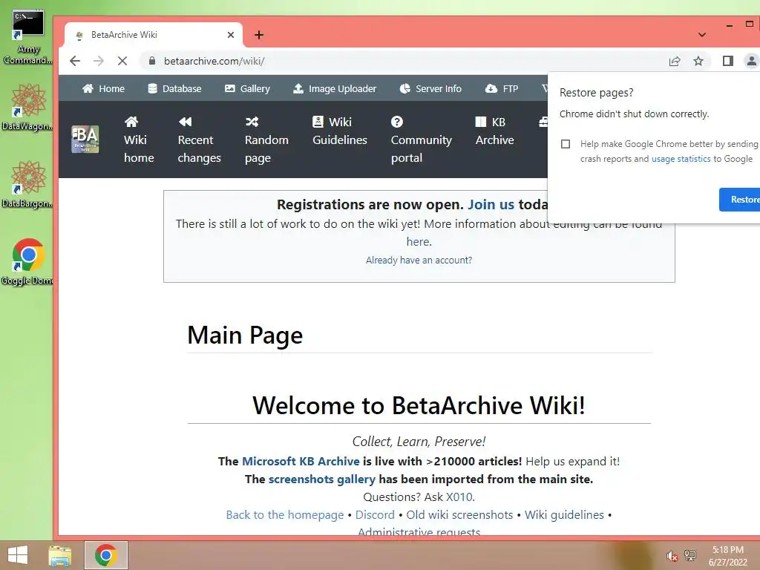Screen dimensions: 760x570
Task: Open KB Archive in the wiki menu
Action: tap(494, 131)
